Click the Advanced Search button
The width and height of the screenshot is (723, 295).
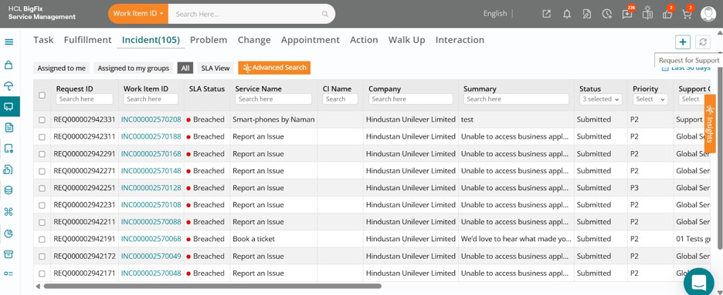274,68
